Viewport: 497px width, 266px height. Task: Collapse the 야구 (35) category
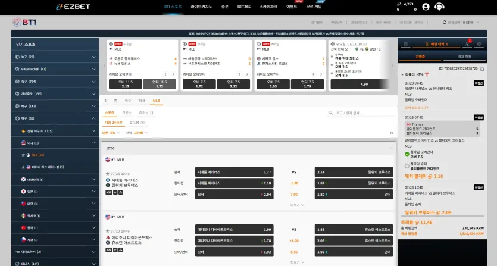point(55,118)
